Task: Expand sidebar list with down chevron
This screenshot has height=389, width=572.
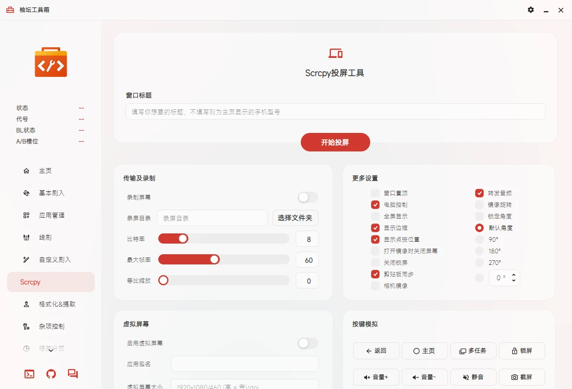Action: (51, 351)
